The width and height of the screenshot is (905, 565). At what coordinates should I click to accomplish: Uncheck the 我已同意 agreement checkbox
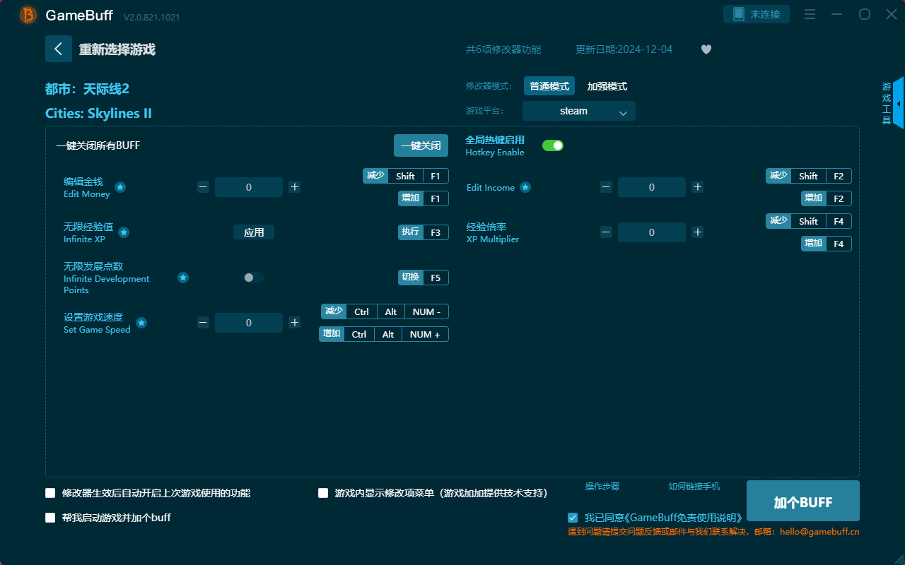coord(573,518)
